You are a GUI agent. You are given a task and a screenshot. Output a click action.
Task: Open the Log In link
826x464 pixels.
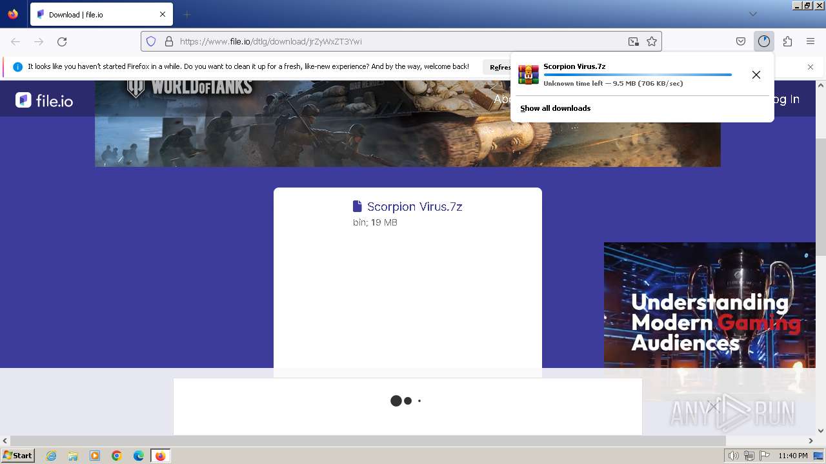786,99
